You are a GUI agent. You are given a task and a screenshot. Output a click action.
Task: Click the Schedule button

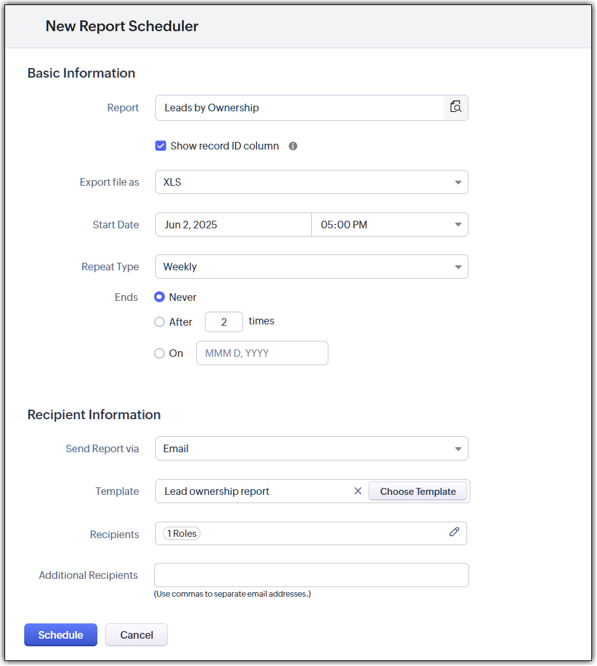(60, 635)
